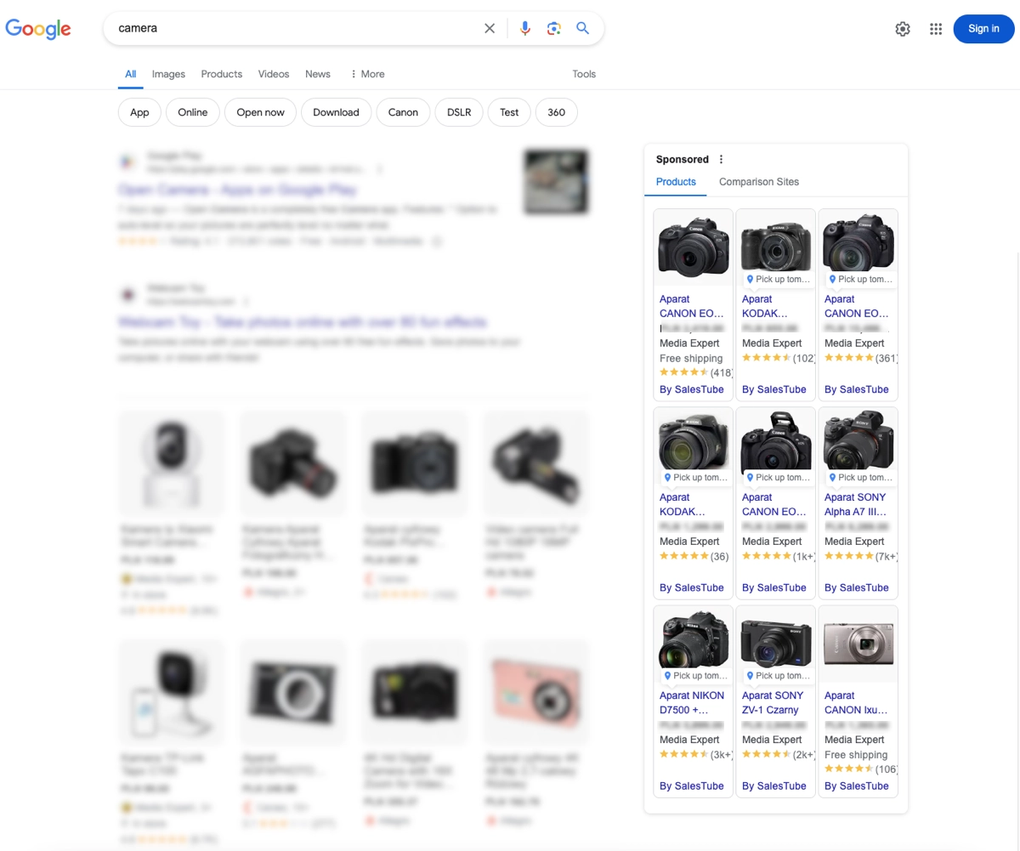Open quick settings via the gear icon

point(902,28)
